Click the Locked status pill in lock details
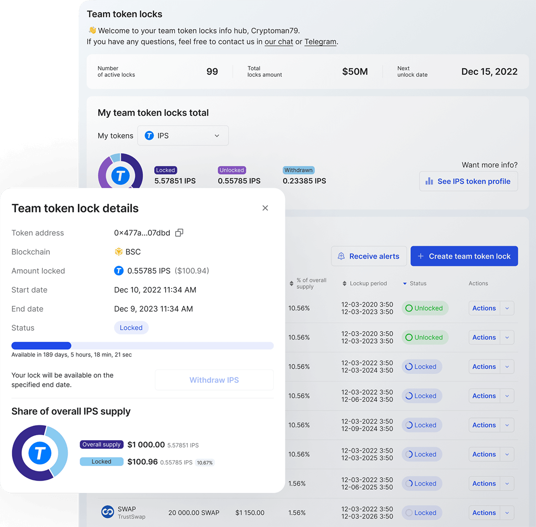 point(131,327)
